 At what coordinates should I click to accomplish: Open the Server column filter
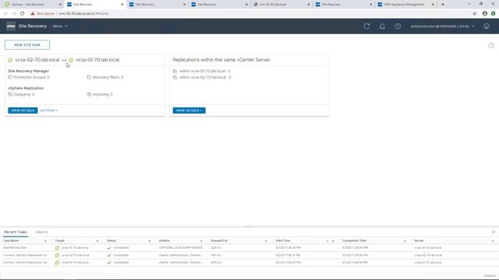pyautogui.click(x=493, y=241)
